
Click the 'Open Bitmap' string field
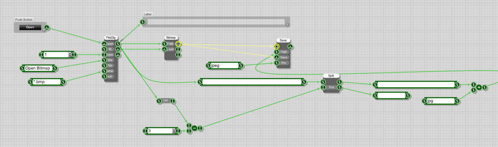[38, 68]
